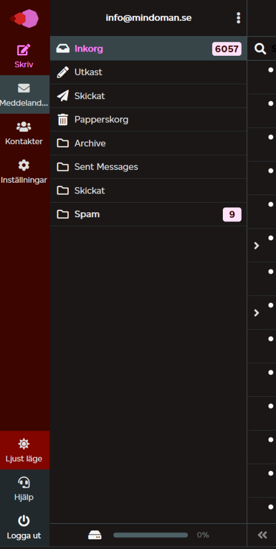Collapse sidebar with double-chevron arrow
276x549 pixels.
tap(263, 535)
